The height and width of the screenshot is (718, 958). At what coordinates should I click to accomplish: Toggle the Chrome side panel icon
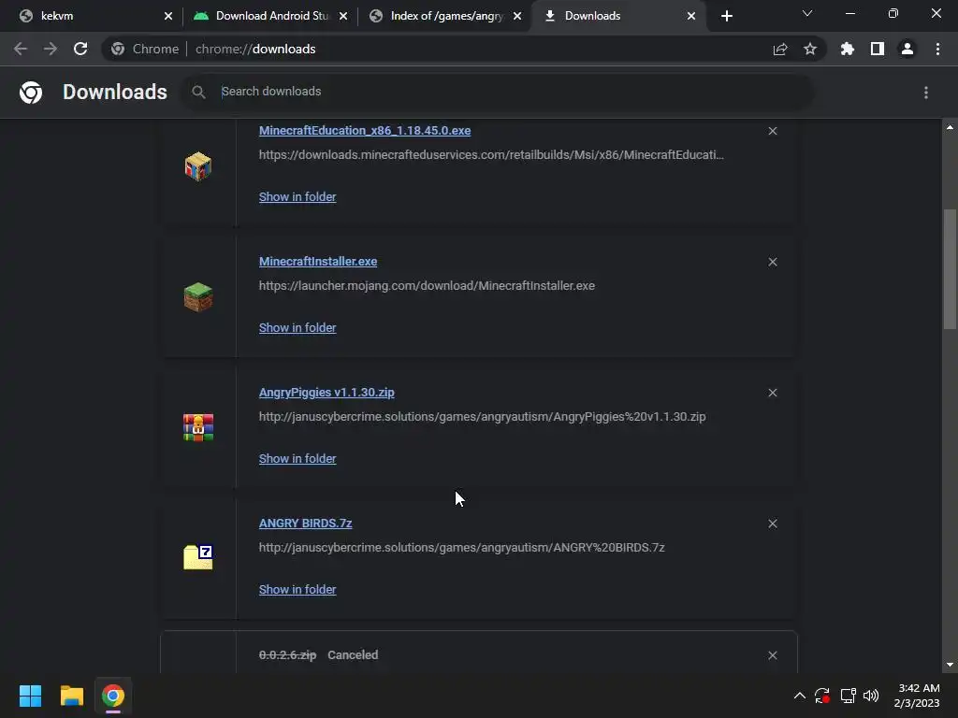(x=878, y=49)
